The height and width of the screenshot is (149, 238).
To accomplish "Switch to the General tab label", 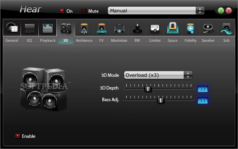I will [x=12, y=41].
